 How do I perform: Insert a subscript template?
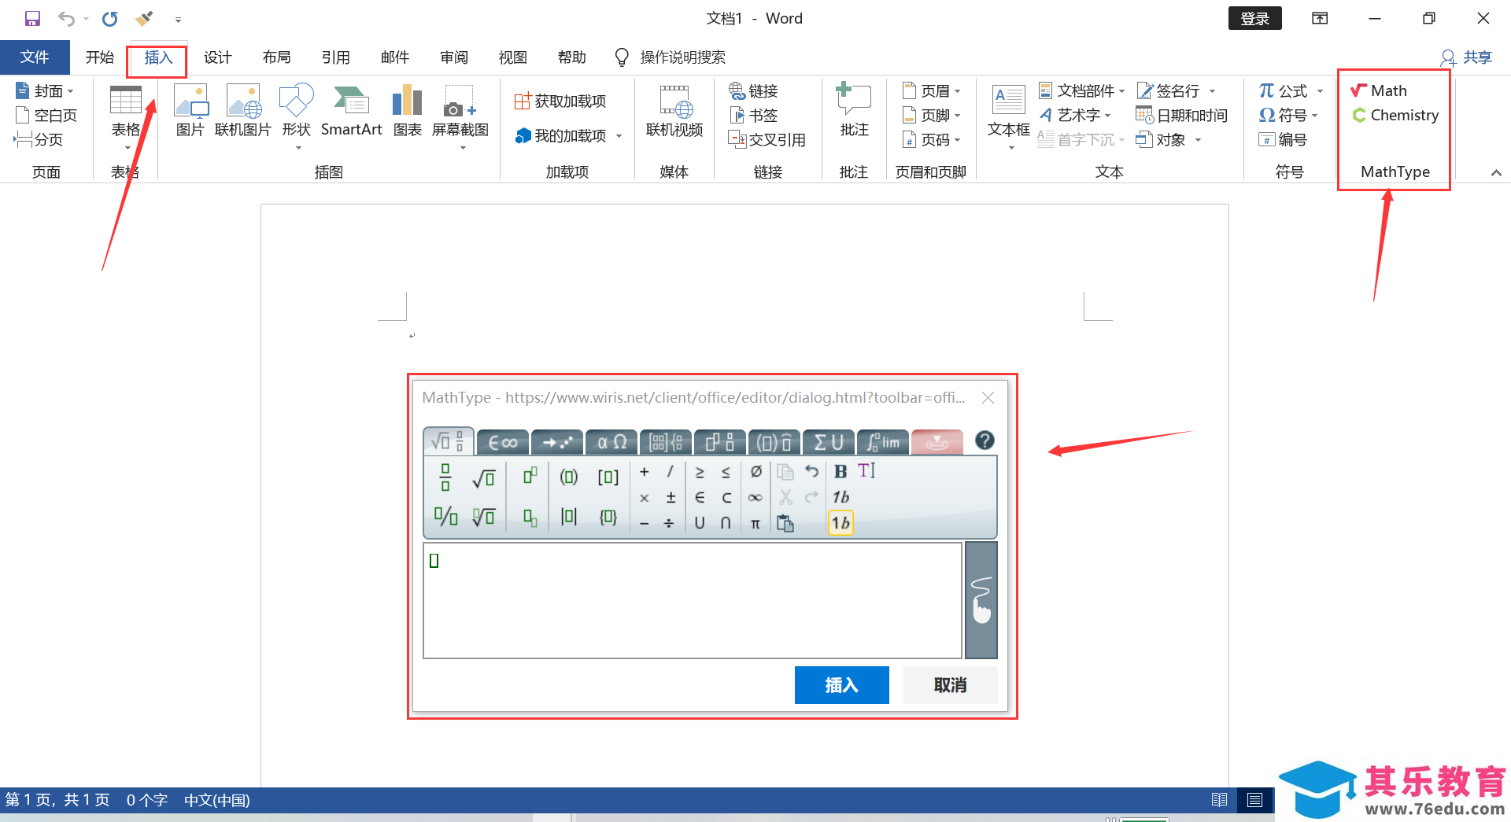[530, 517]
